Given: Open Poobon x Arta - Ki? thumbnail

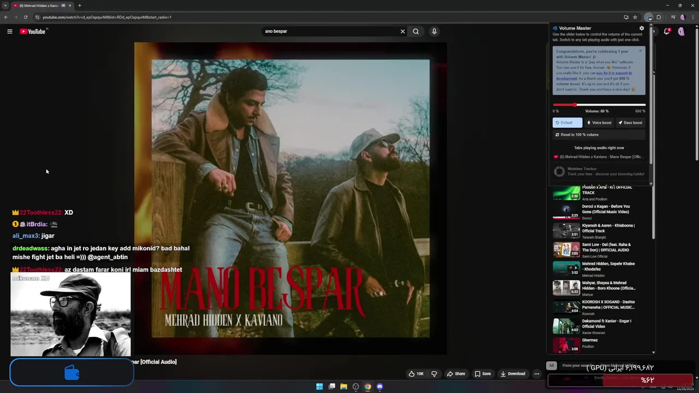Looking at the screenshot, I should tap(566, 193).
